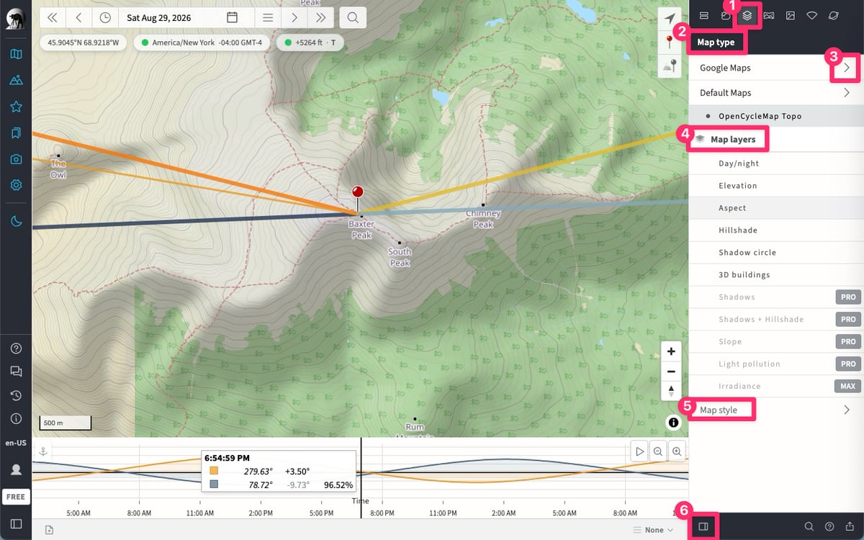The image size is (864, 540).
Task: Change language using the en-US button
Action: click(x=16, y=443)
